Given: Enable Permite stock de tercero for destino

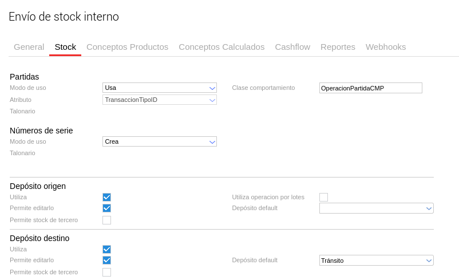Looking at the screenshot, I should click(x=106, y=273).
